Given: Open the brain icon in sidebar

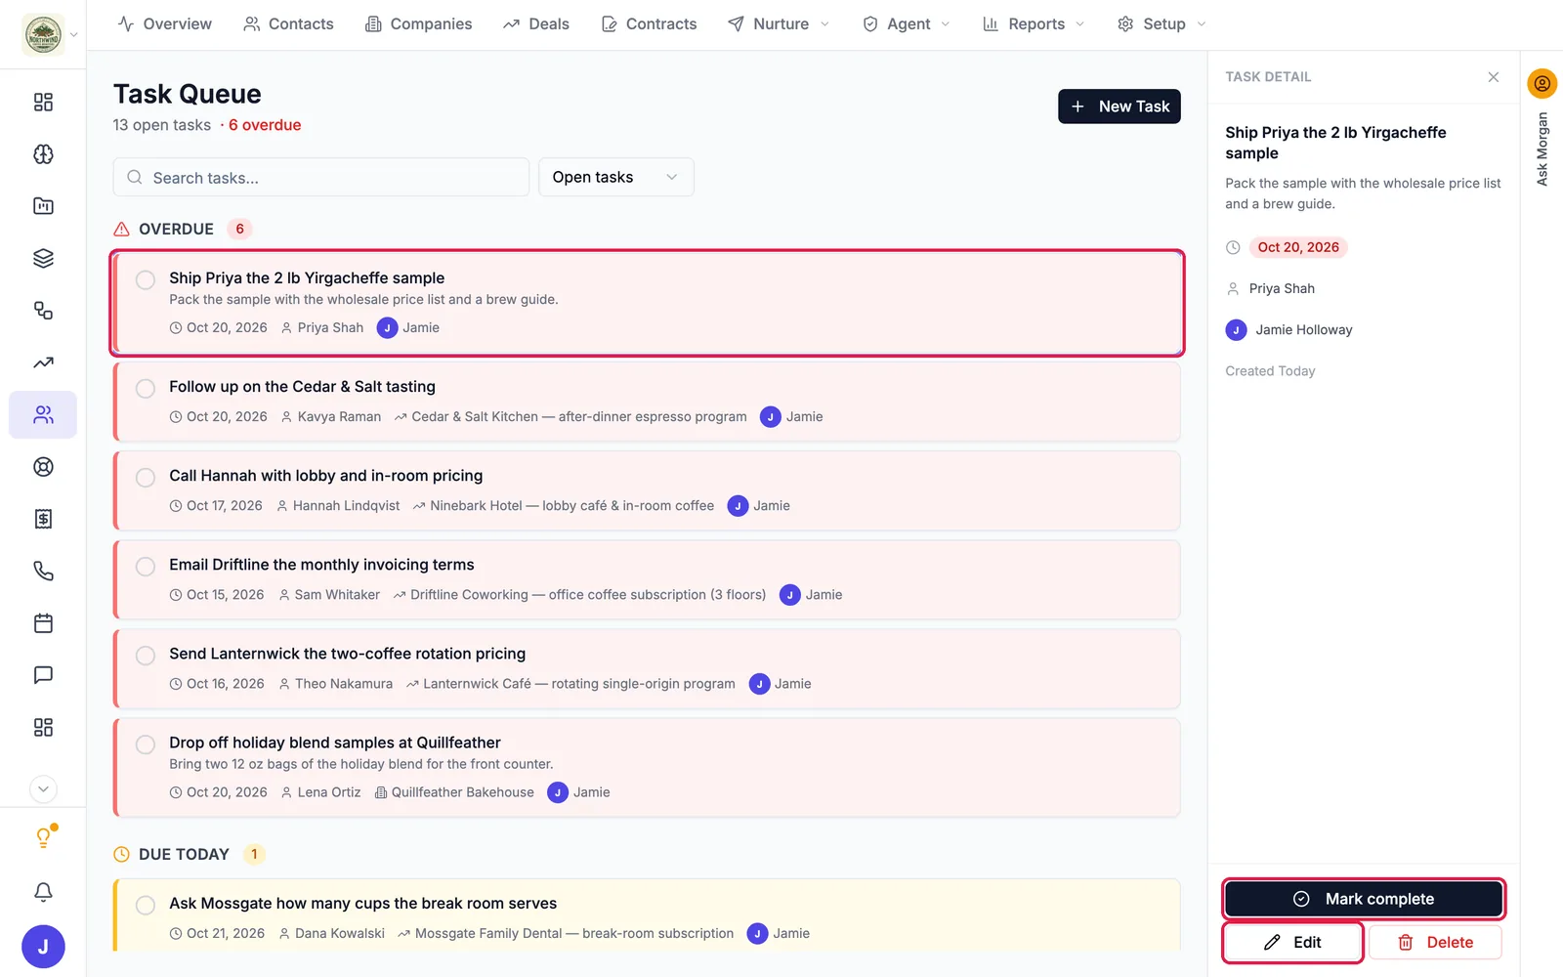Looking at the screenshot, I should pyautogui.click(x=43, y=154).
